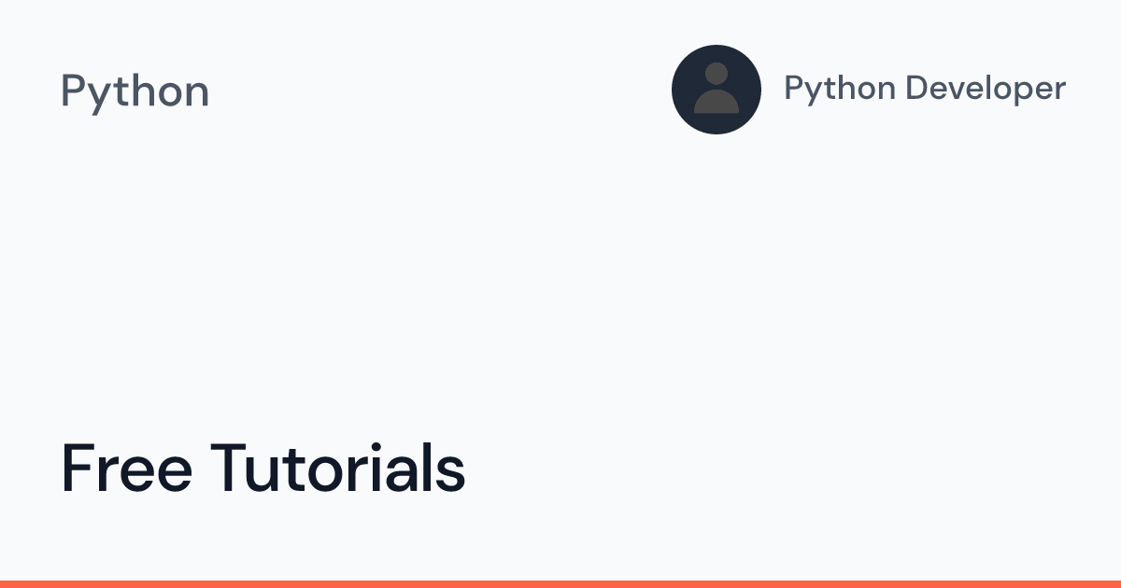Click the final s in Tutorials

[x=452, y=474]
